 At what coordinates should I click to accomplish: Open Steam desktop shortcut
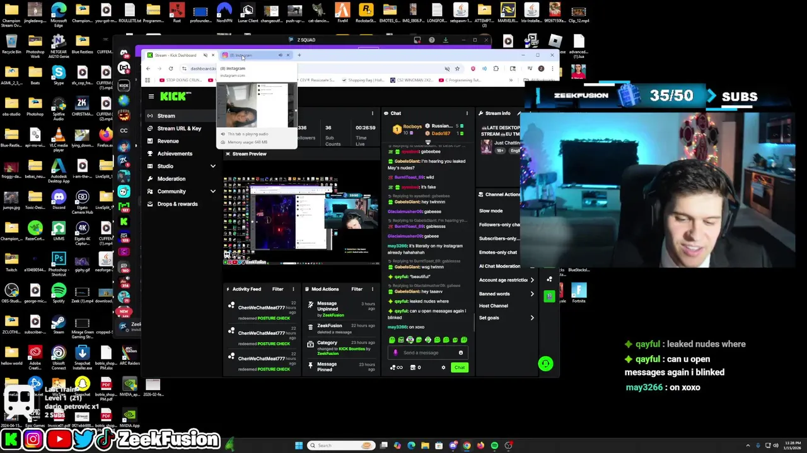(x=59, y=325)
